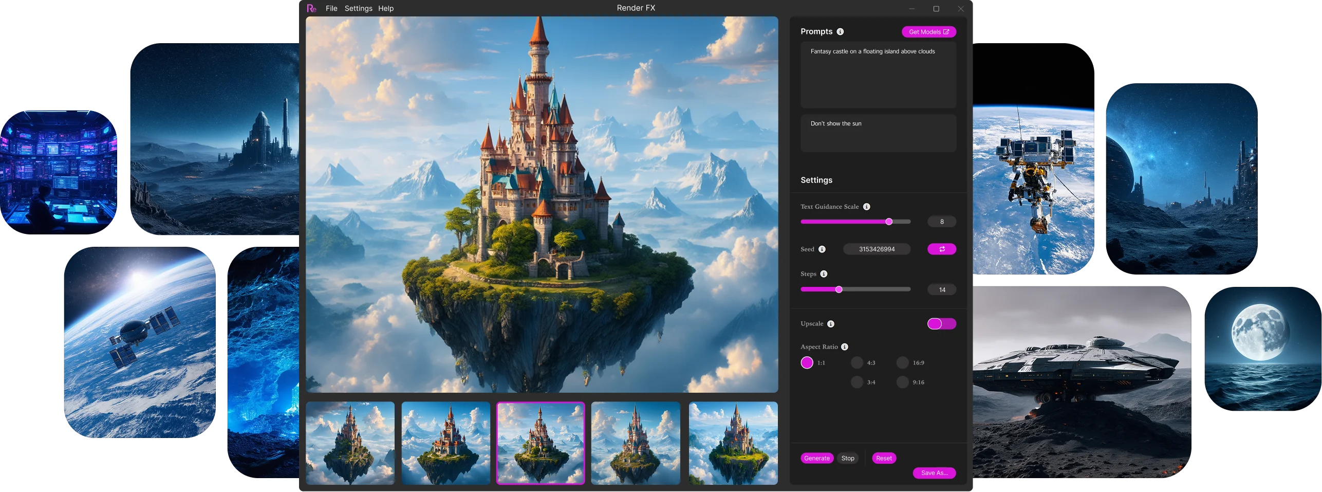Select the 4:3 aspect ratio
Viewport: 1322px width, 492px height.
pos(857,363)
